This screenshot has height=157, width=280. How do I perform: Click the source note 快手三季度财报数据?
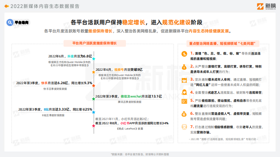[x=55, y=89]
